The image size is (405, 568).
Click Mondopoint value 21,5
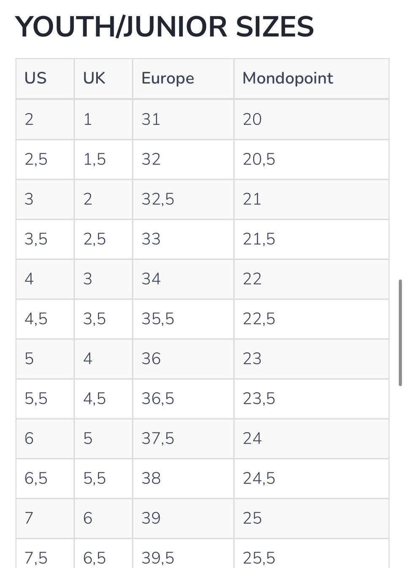[x=259, y=239]
